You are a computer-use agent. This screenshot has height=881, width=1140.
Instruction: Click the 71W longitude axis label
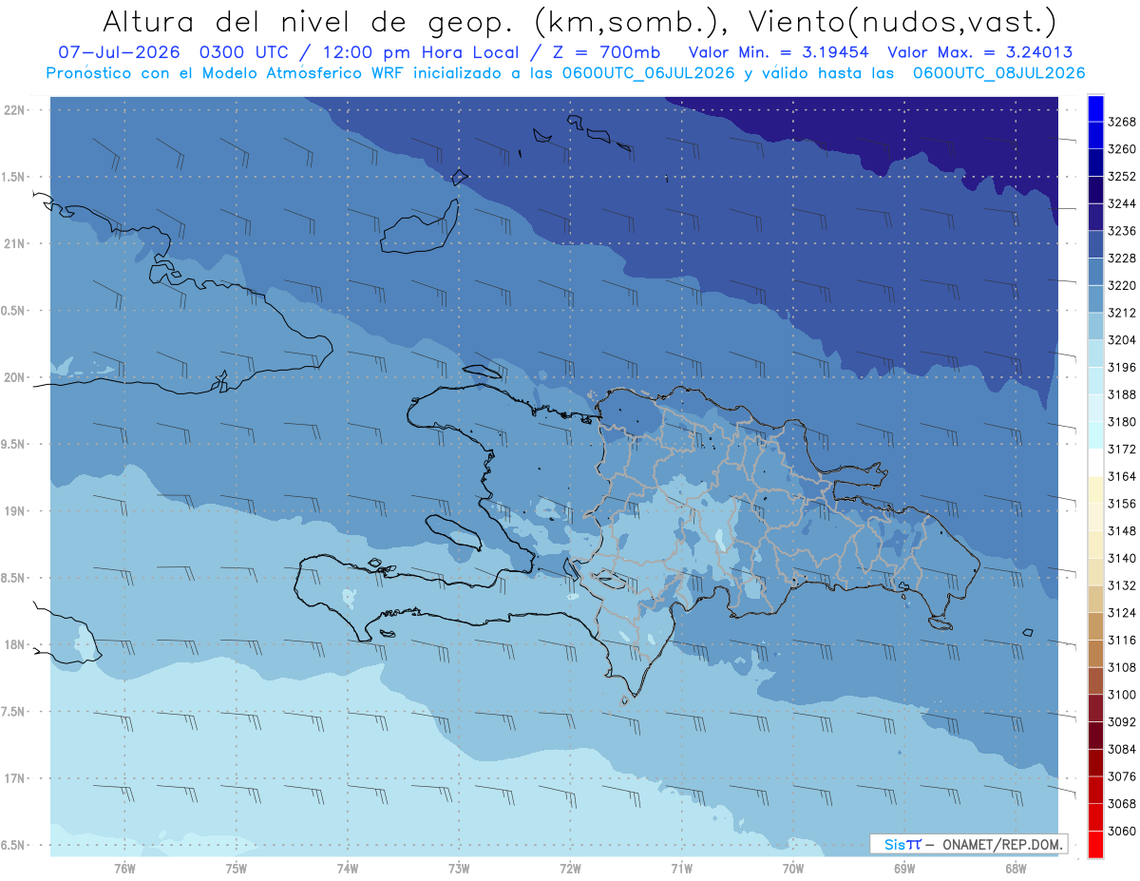(681, 869)
